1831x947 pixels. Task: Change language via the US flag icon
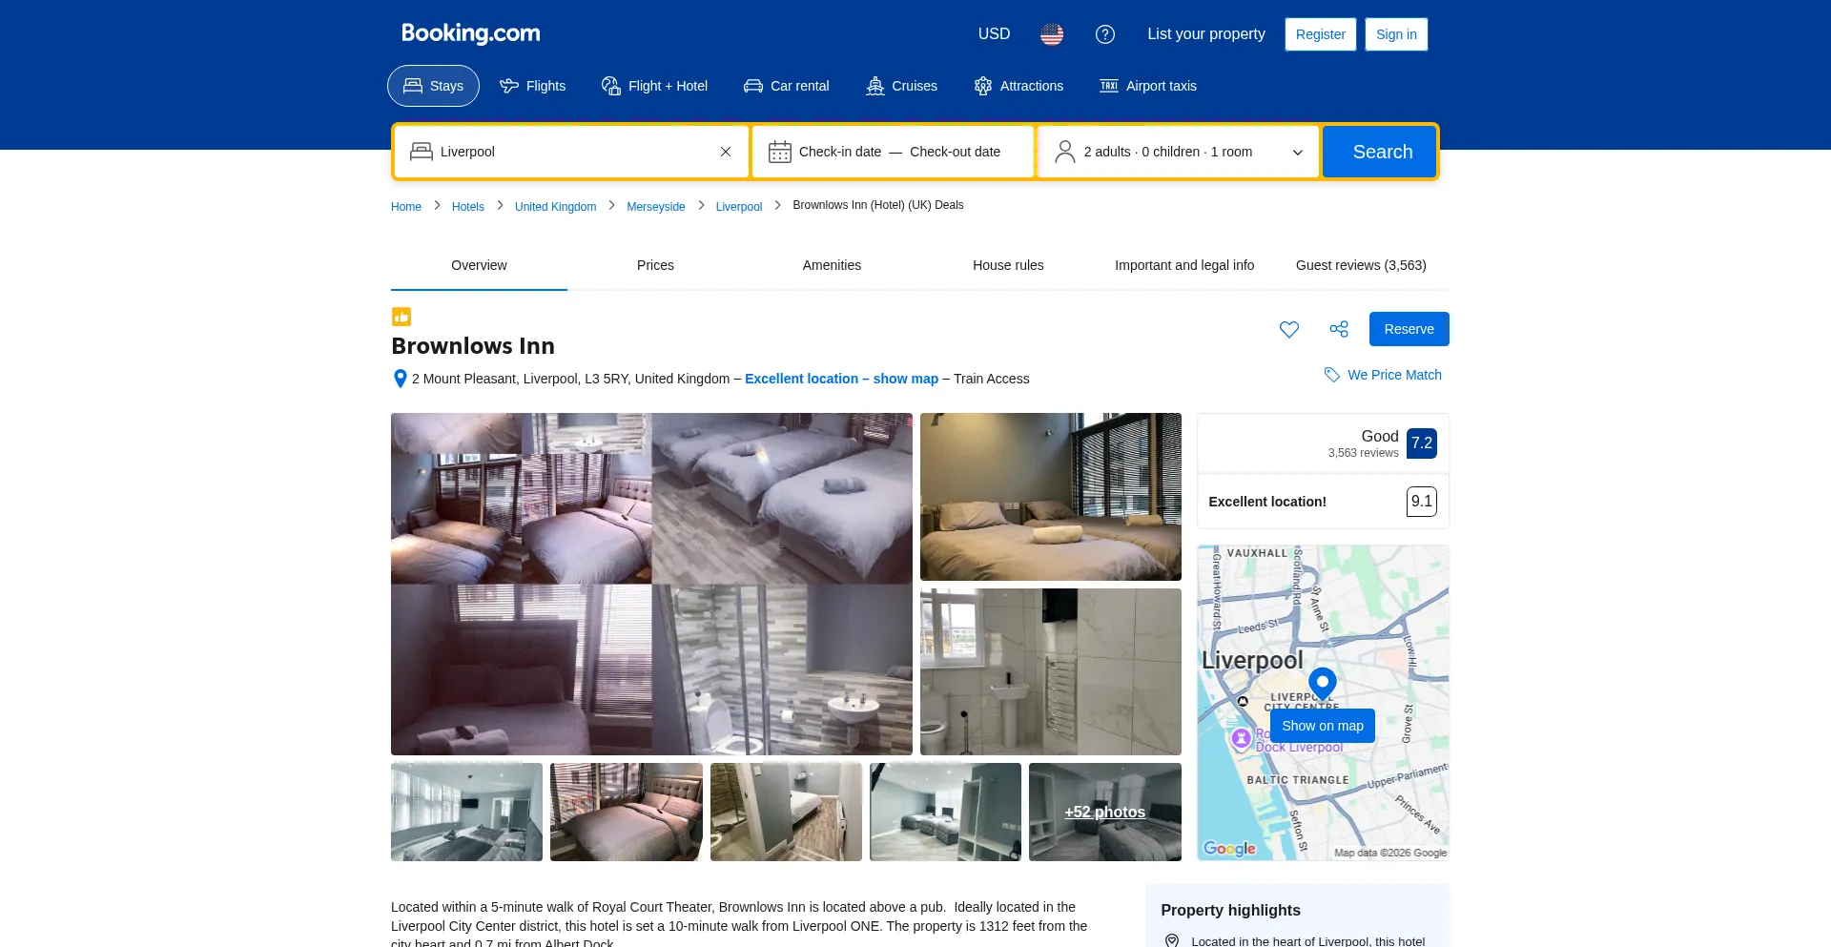[1052, 34]
